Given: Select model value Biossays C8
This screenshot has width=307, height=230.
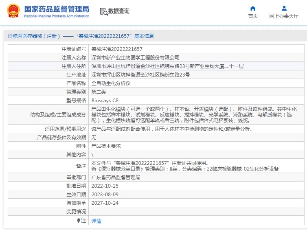Looking at the screenshot, I should 105,101.
